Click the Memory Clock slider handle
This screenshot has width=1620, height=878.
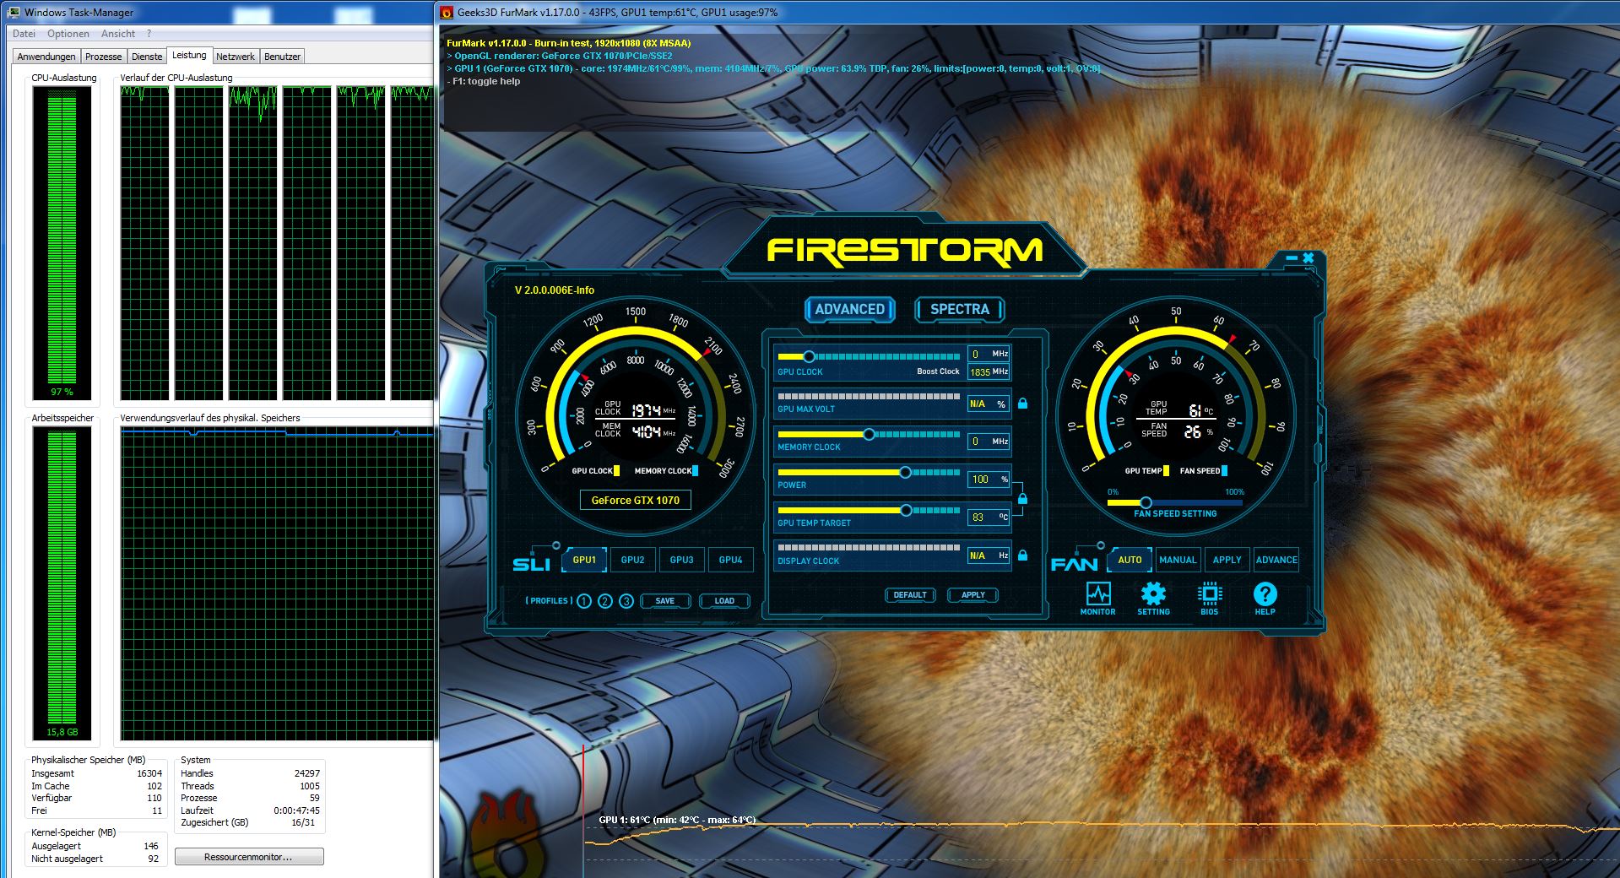tap(869, 434)
